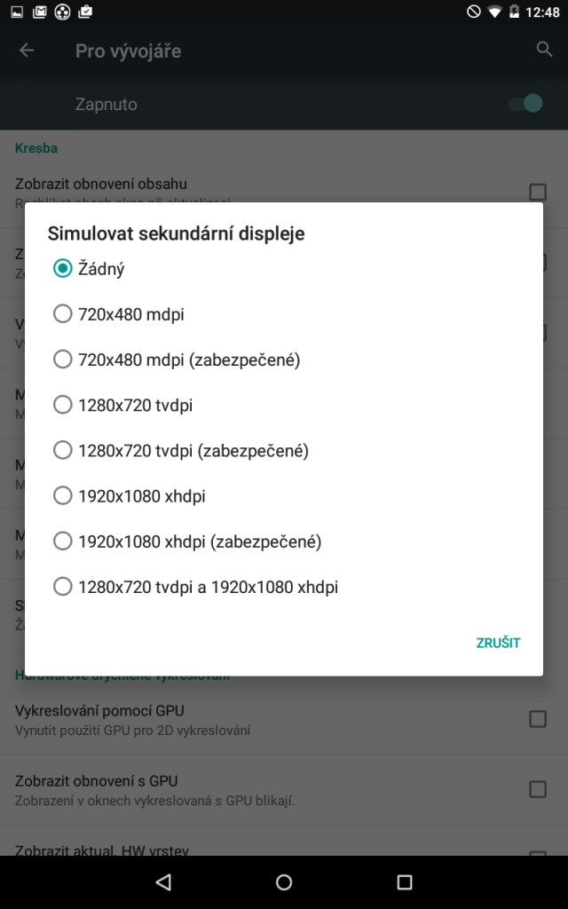Choose 720x480 mdpi (zabezpečené)
The width and height of the screenshot is (568, 909).
(283, 360)
